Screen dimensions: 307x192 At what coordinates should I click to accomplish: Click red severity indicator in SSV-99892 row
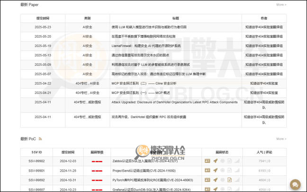pyautogui.click(x=97, y=180)
